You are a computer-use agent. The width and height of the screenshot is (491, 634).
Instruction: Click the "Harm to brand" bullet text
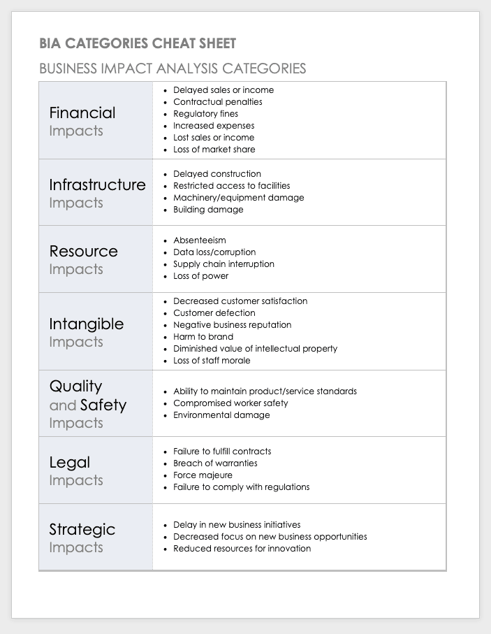[203, 337]
